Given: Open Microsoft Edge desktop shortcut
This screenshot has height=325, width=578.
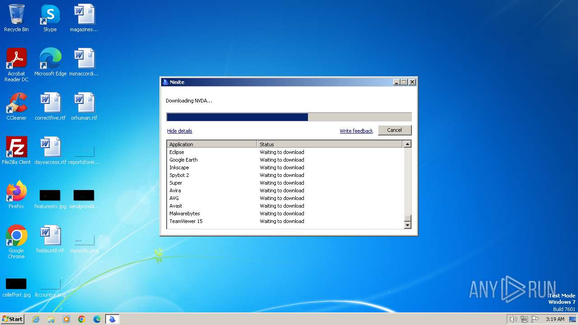Looking at the screenshot, I should pyautogui.click(x=50, y=62).
